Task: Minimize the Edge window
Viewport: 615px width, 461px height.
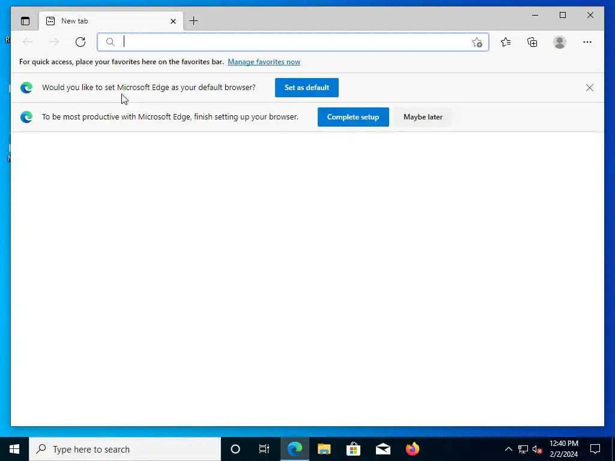Action: click(535, 15)
